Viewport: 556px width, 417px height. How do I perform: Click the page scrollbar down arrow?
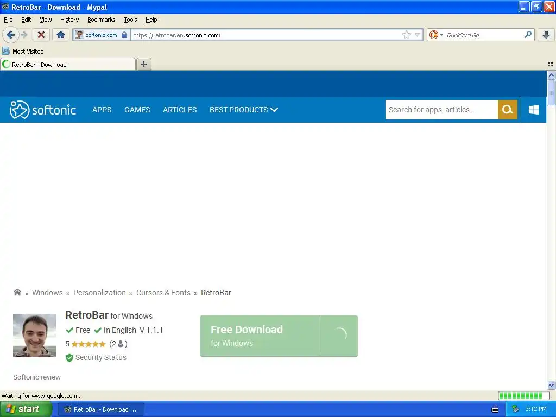[x=551, y=385]
